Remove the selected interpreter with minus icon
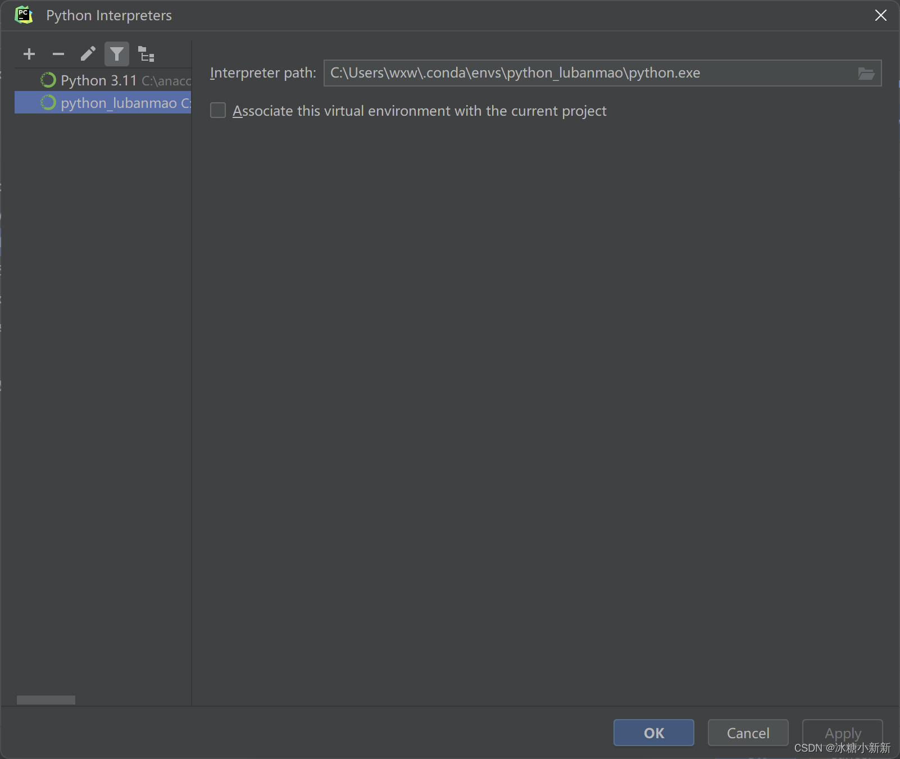 coord(58,54)
